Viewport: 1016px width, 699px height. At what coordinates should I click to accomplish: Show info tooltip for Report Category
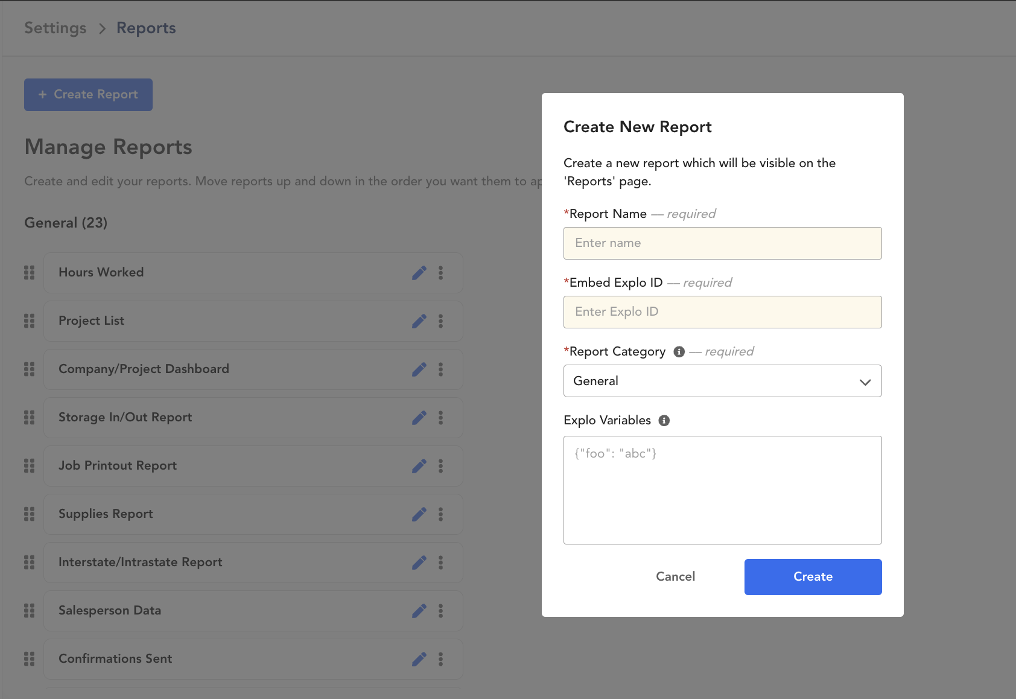coord(679,352)
